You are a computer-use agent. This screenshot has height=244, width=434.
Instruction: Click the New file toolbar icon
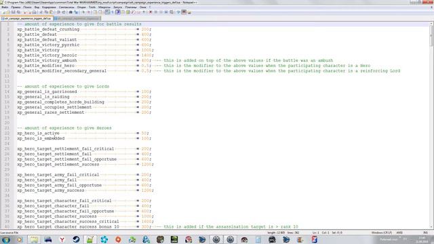3,12
